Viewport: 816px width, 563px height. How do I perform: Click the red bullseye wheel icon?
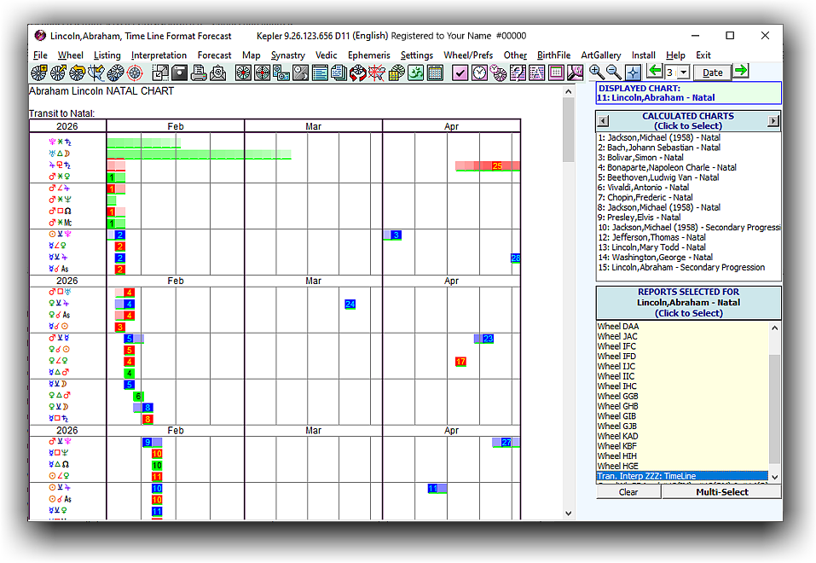[134, 73]
